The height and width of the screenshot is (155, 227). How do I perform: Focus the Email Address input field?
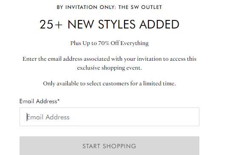point(109,117)
